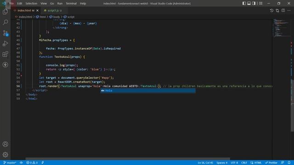Viewport: 294px width, 165px height.
Task: Open timeline history icon in editor toolbar
Action: (271, 11)
